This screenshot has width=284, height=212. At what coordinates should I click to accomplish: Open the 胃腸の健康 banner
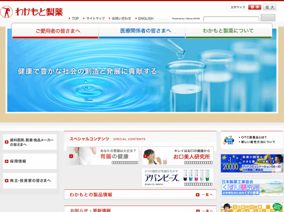tap(103, 156)
